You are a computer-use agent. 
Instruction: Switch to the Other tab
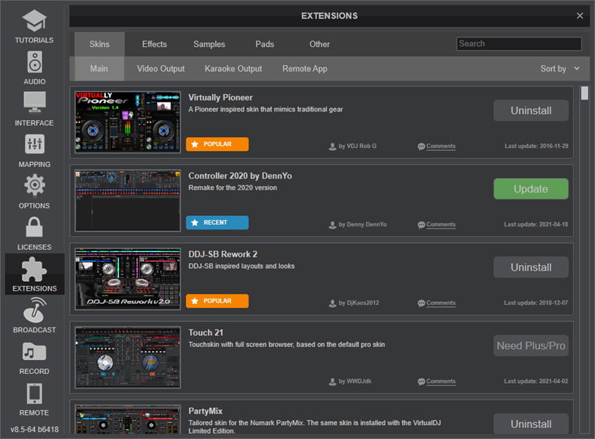(x=320, y=44)
